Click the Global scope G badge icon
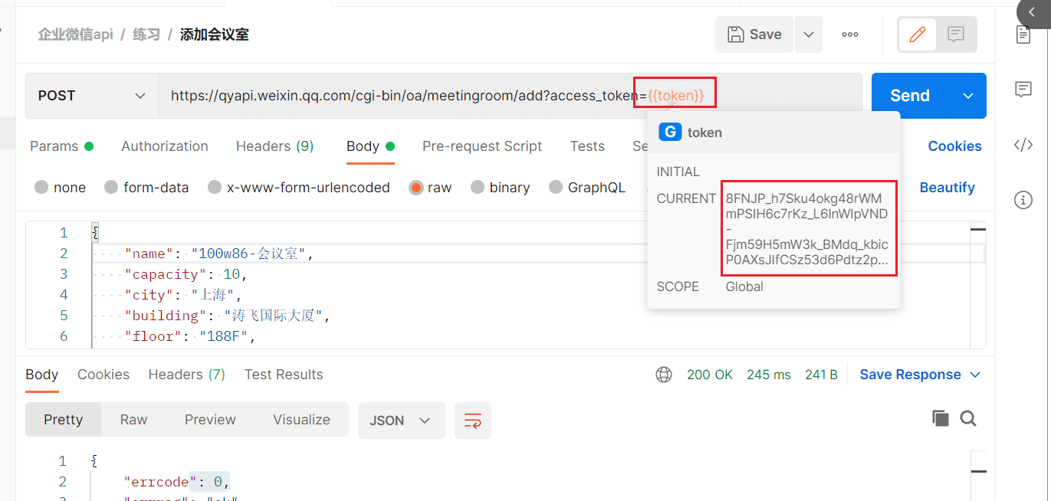Image resolution: width=1051 pixels, height=501 pixels. coord(670,133)
